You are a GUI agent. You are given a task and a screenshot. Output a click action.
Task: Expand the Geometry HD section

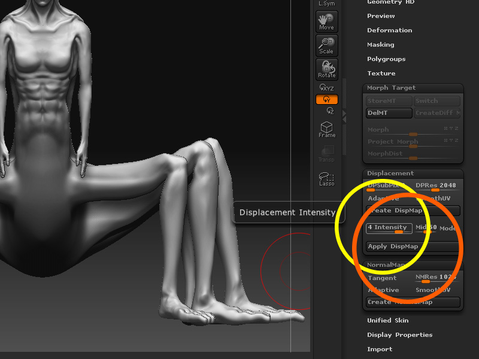[391, 2]
